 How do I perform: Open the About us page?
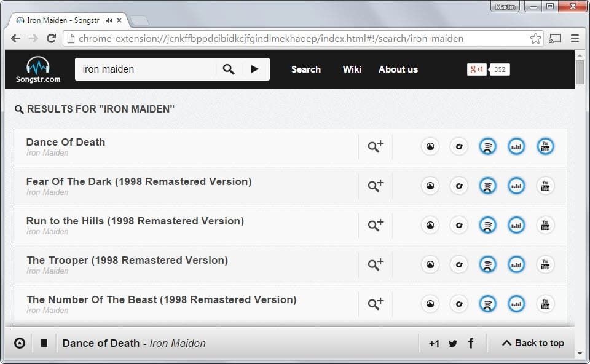[x=398, y=69]
